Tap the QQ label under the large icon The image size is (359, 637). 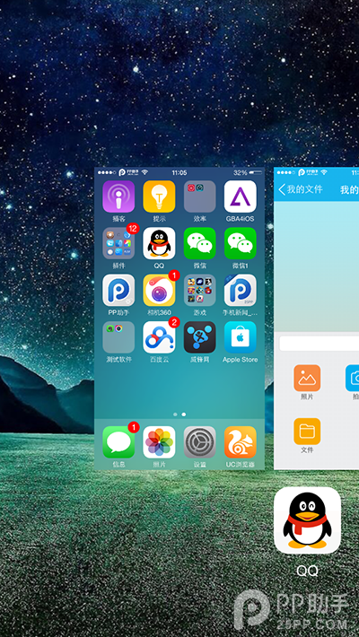[x=307, y=571]
